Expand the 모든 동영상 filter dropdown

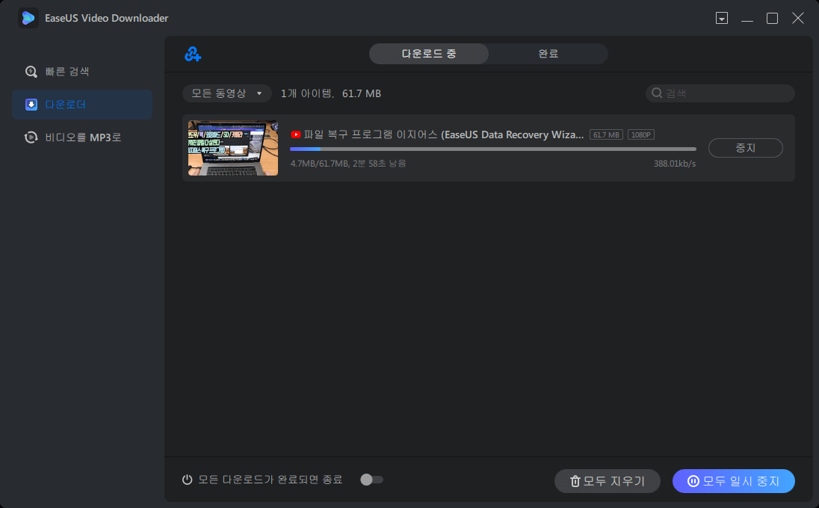pyautogui.click(x=226, y=93)
